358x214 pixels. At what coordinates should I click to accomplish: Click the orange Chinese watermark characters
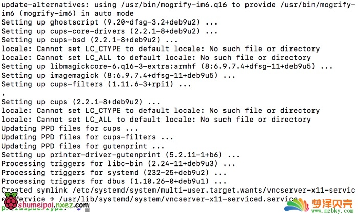(332, 203)
